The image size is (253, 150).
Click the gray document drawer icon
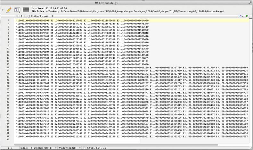(26, 10)
